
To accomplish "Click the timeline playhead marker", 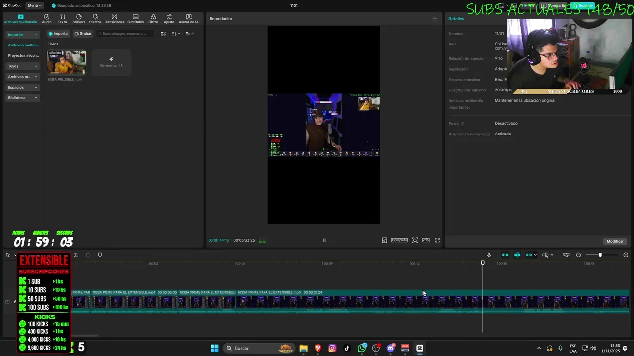I will (x=483, y=263).
